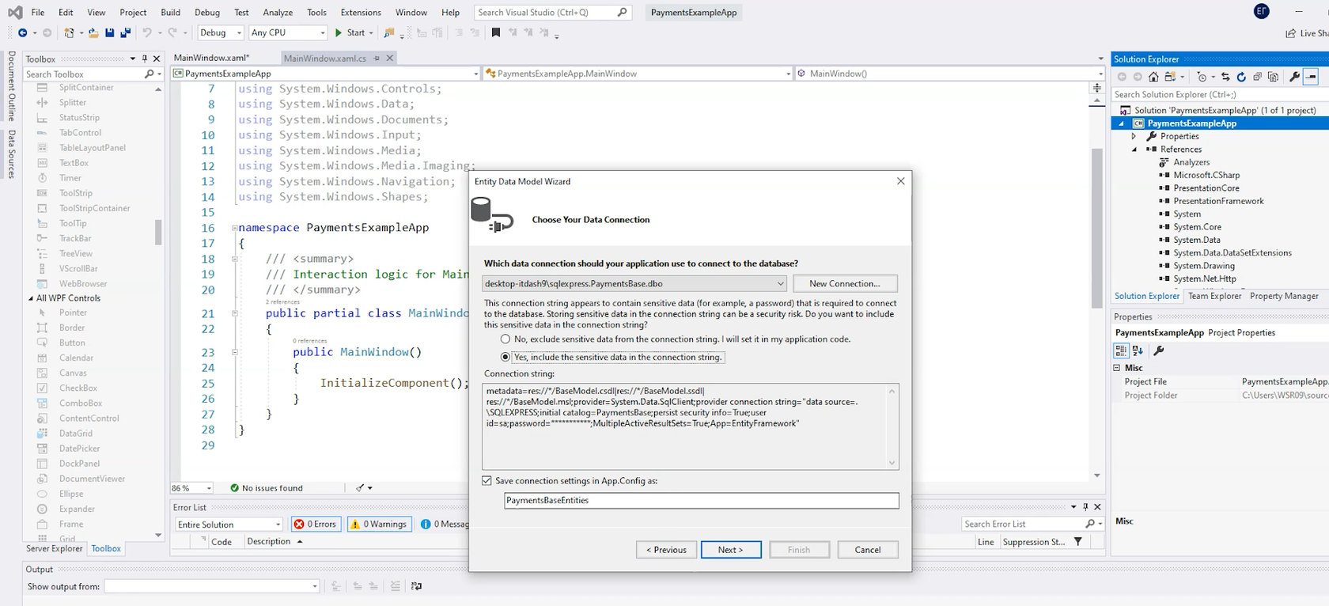Switch to the Server Explorer tab
1329x606 pixels.
pos(54,548)
